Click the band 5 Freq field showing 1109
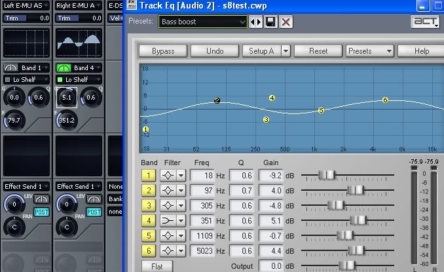 click(x=203, y=235)
